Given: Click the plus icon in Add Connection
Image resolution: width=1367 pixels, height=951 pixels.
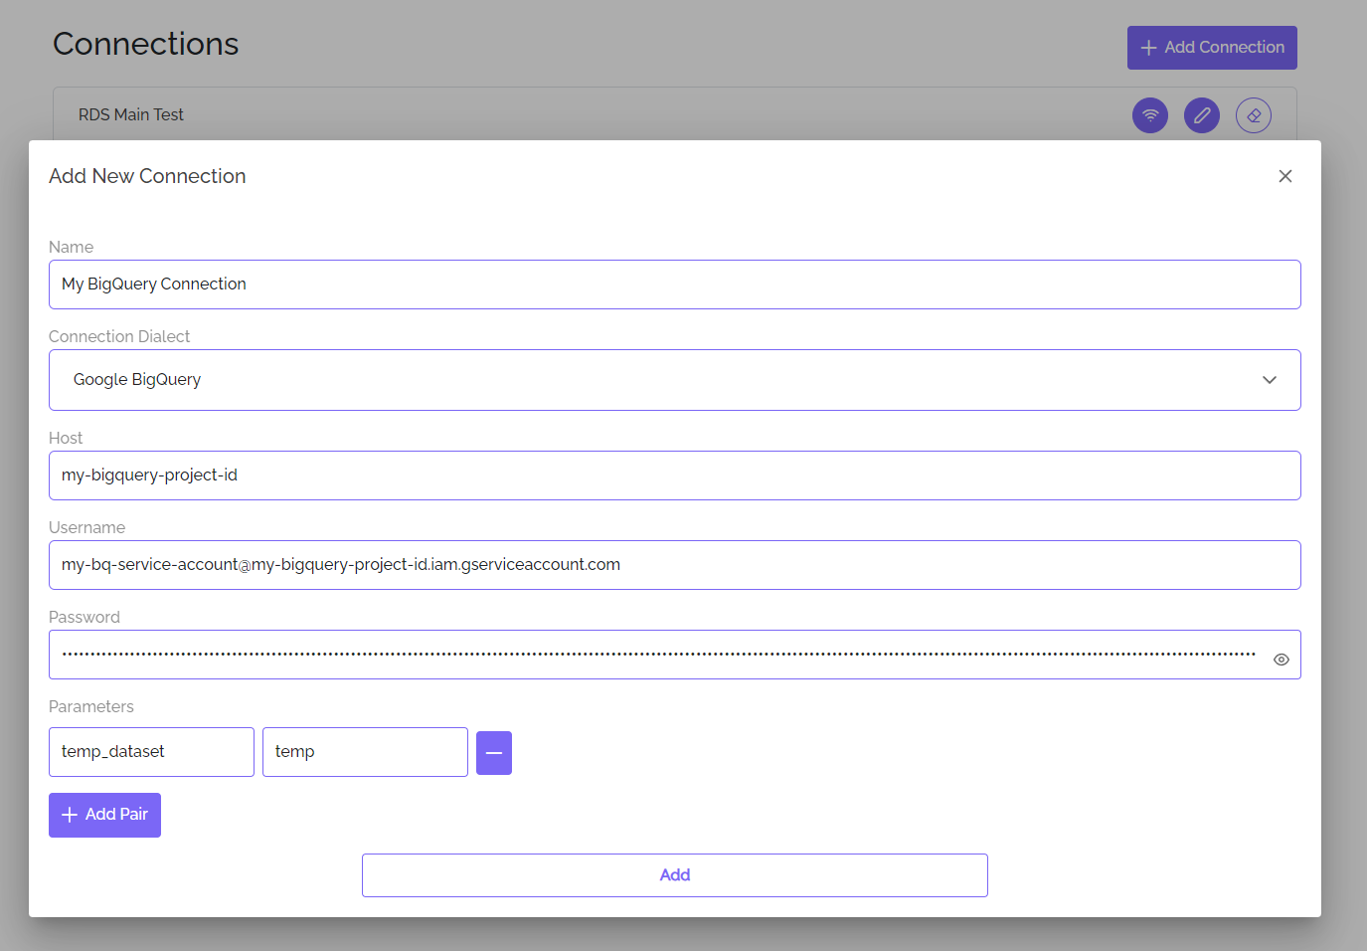Looking at the screenshot, I should coord(1150,47).
